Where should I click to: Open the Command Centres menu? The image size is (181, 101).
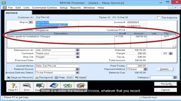click(x=44, y=8)
